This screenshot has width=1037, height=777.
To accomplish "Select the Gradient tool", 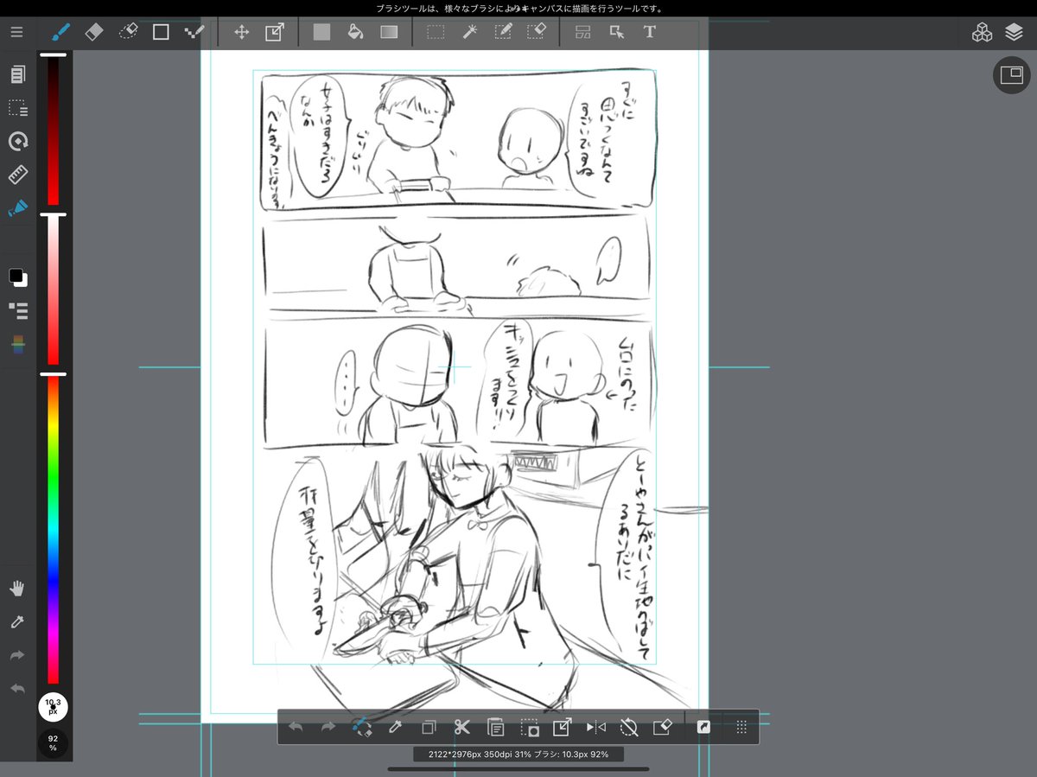I will tap(389, 33).
